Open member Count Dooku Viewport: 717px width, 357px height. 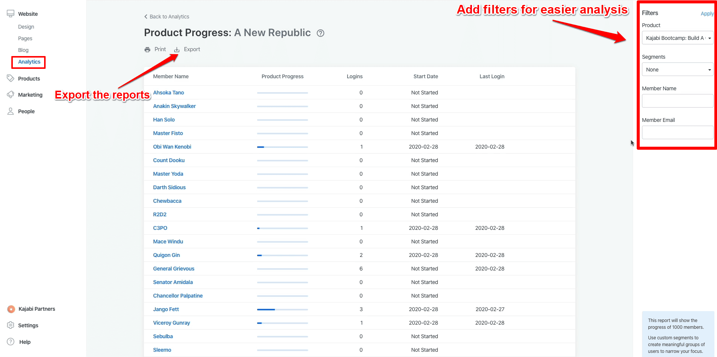coord(169,160)
